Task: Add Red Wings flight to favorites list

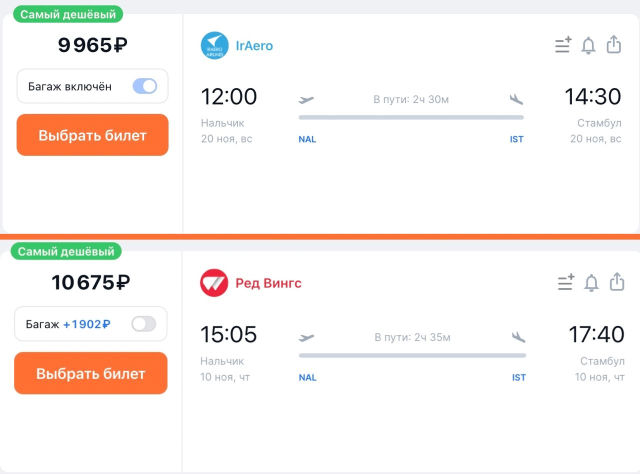Action: pos(566,282)
